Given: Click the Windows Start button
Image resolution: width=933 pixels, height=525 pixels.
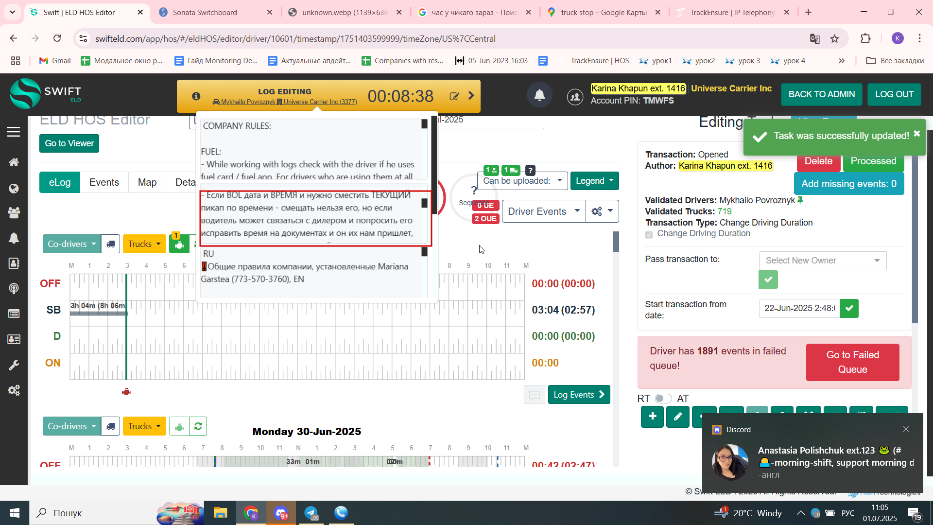Looking at the screenshot, I should (x=14, y=513).
